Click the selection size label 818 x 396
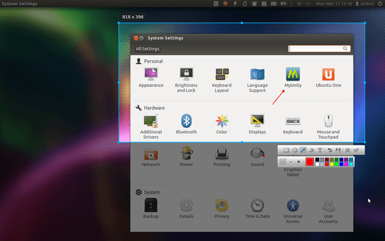Screen dimensions: 385x241 [133, 17]
